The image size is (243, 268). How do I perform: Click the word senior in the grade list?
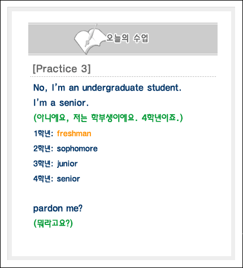click(x=68, y=179)
